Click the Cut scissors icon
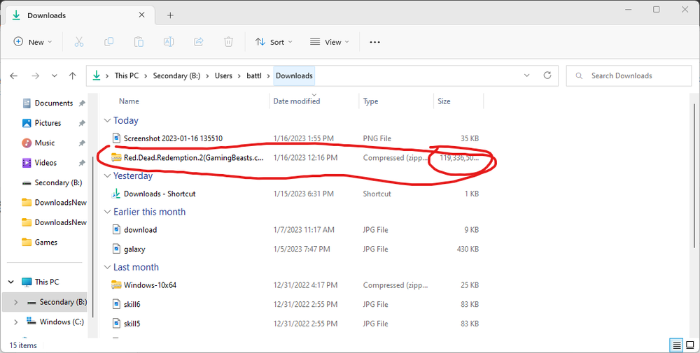The width and height of the screenshot is (700, 353). (x=79, y=42)
